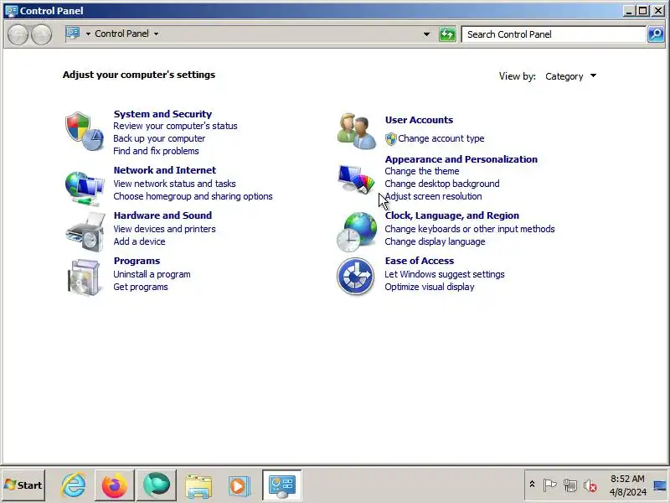670x503 pixels.
Task: Click Change keyboards or other input methods
Action: coord(470,229)
